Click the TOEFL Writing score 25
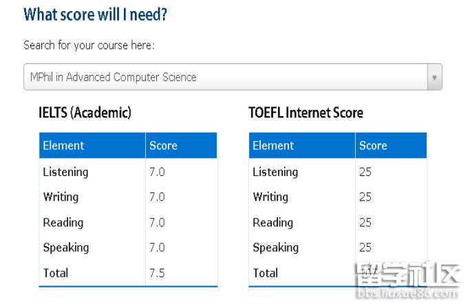This screenshot has width=470, height=308. point(365,197)
